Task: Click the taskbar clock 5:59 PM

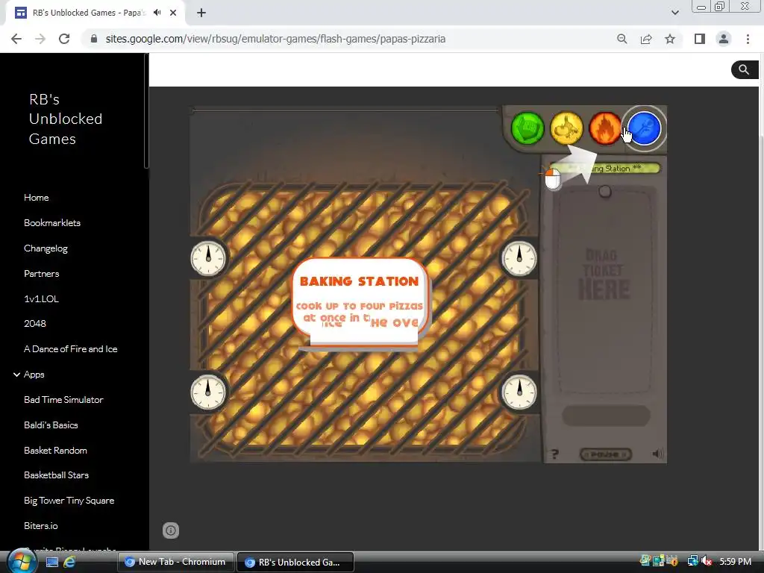Action: [735, 561]
